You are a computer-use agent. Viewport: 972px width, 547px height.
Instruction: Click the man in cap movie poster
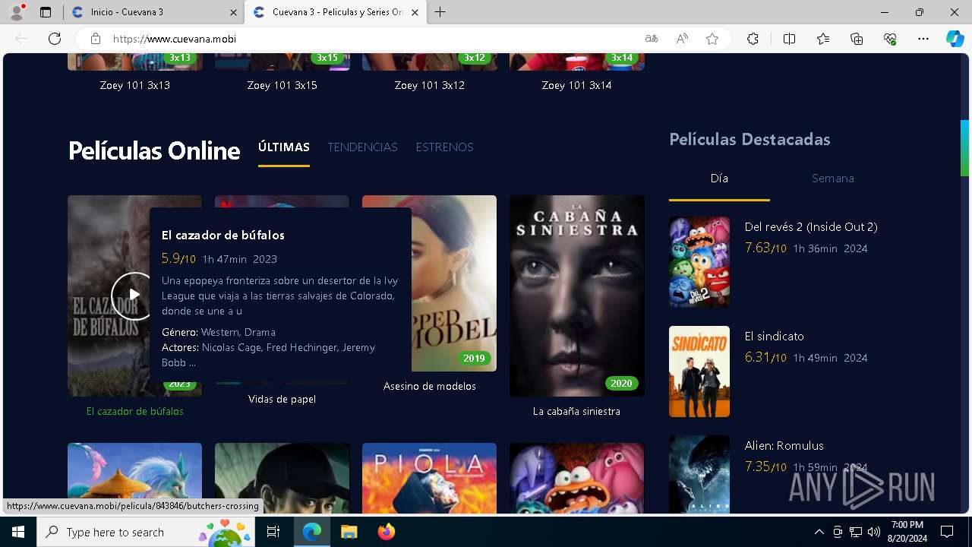[282, 478]
